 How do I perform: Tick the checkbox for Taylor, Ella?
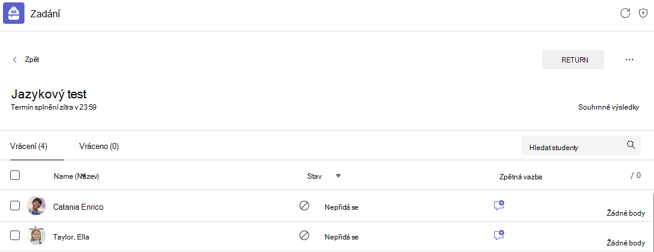coord(15,235)
